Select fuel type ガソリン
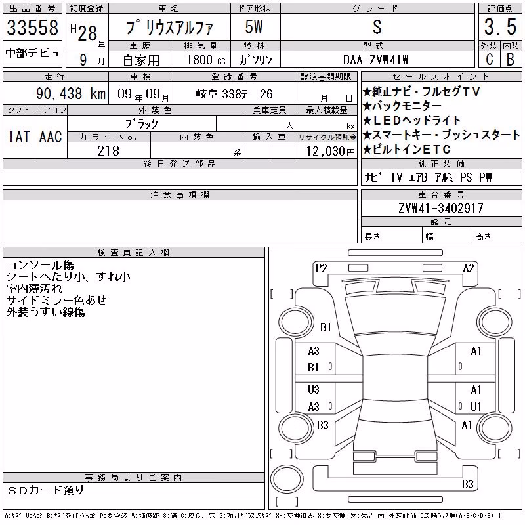Viewport: 525px width, 525px height. [255, 60]
